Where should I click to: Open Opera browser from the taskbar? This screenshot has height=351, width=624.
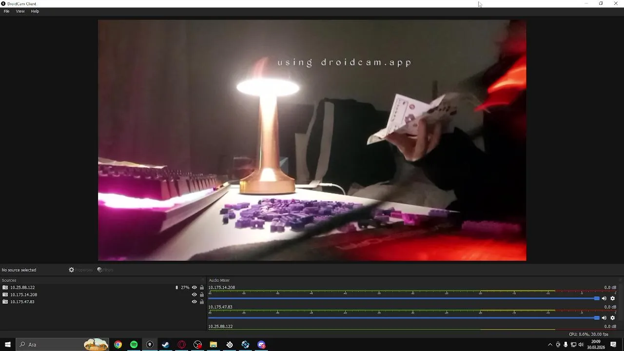(x=181, y=345)
